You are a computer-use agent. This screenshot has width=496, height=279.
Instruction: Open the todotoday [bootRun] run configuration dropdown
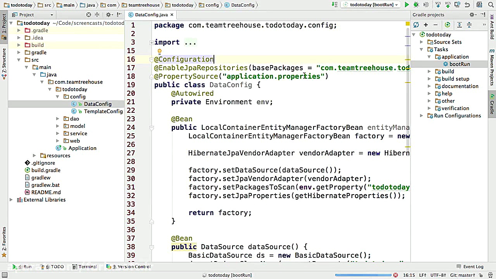coord(371,5)
